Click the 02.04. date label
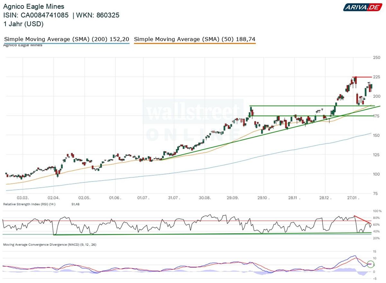This screenshot has width=386, height=283. click(x=53, y=198)
